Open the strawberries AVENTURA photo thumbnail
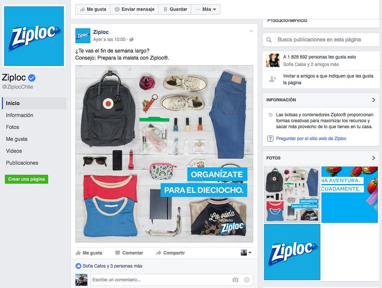 (350, 195)
